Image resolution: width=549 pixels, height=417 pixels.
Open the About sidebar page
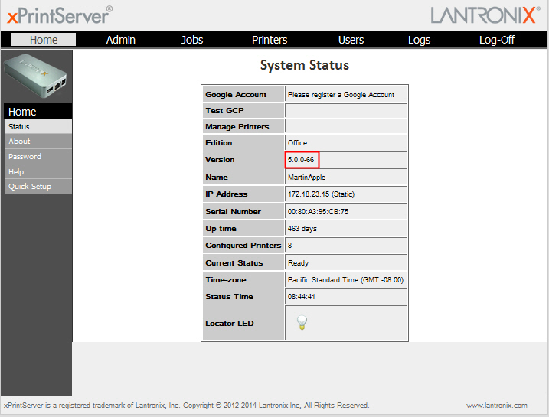(20, 142)
